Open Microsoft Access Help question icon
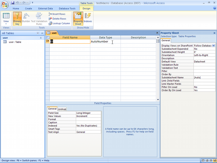Image resolution: width=217 pixels, height=163 pixels. [x=215, y=8]
